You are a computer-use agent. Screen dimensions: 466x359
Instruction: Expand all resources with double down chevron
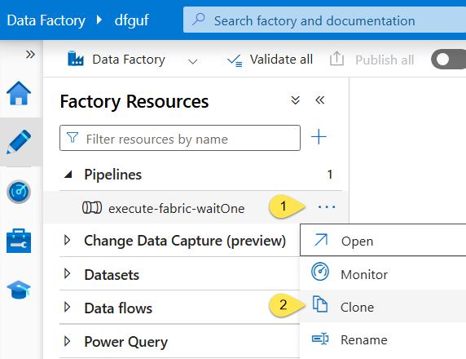[x=295, y=100]
